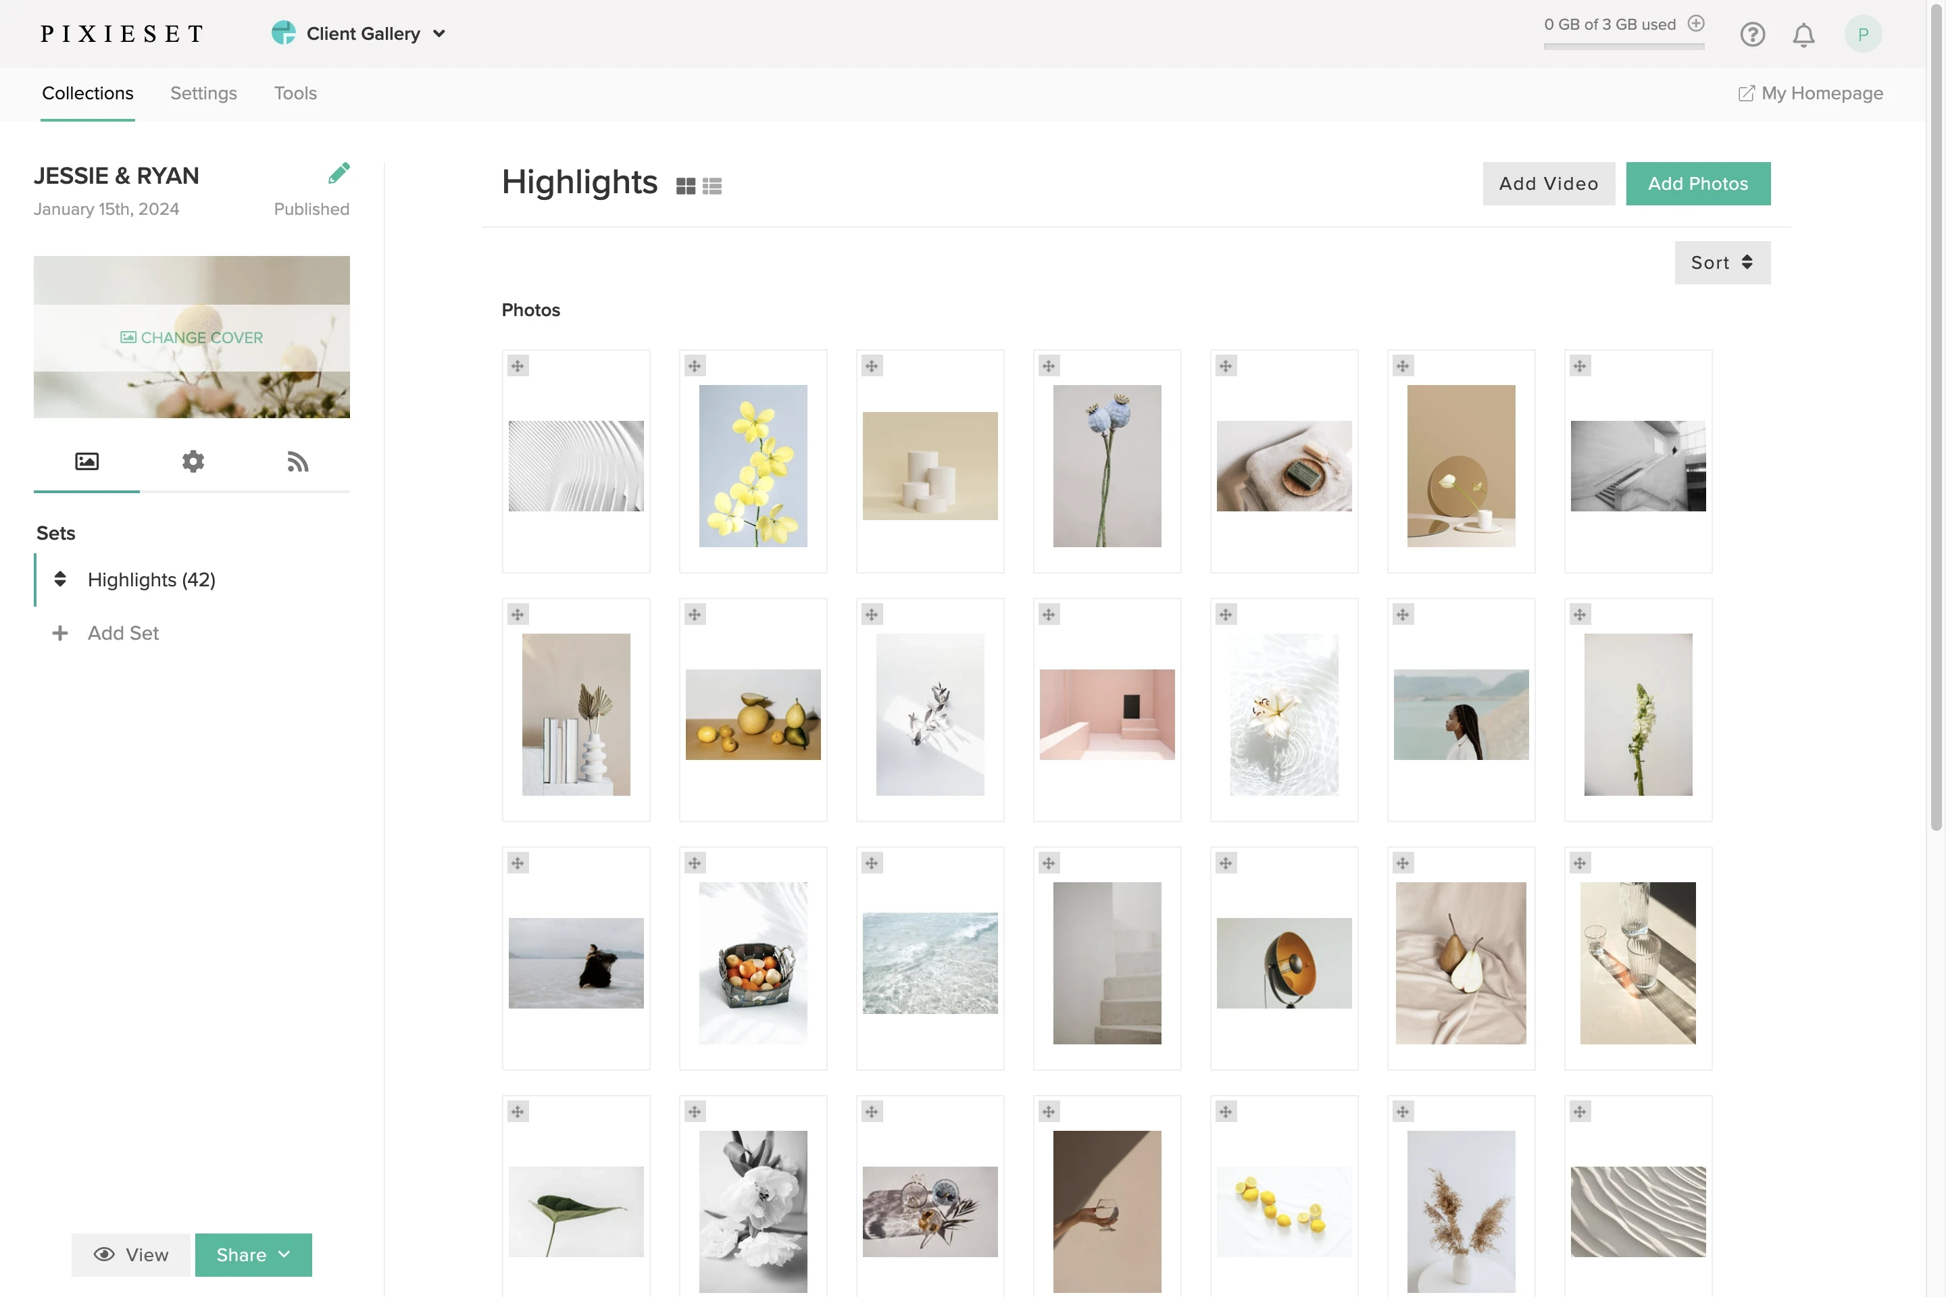Select the photos icon in the collection sidebar
Viewport: 1946px width, 1297px height.
tap(86, 461)
